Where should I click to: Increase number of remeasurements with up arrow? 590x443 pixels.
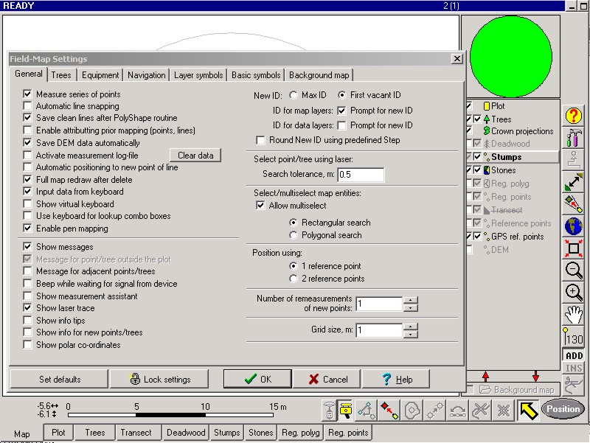point(411,300)
